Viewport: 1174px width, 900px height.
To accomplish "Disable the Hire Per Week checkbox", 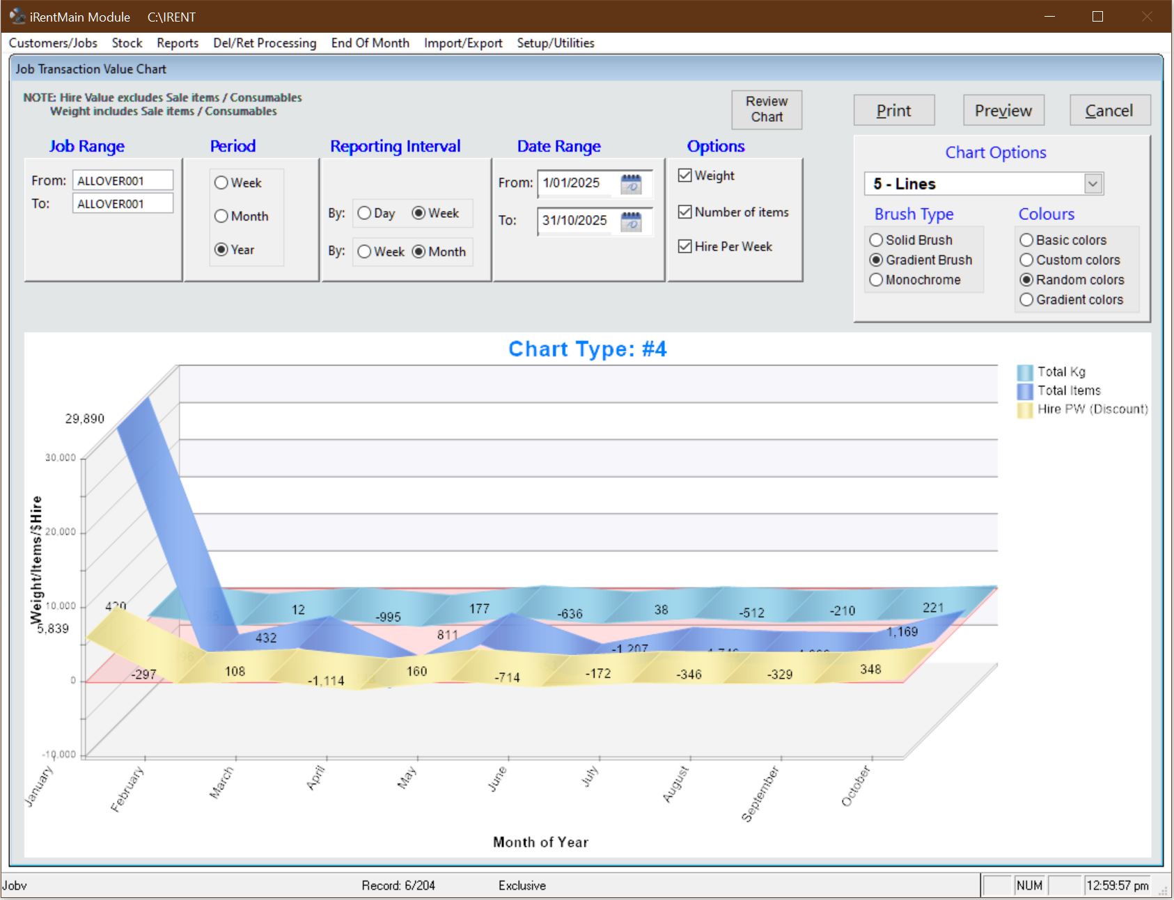I will pyautogui.click(x=685, y=246).
